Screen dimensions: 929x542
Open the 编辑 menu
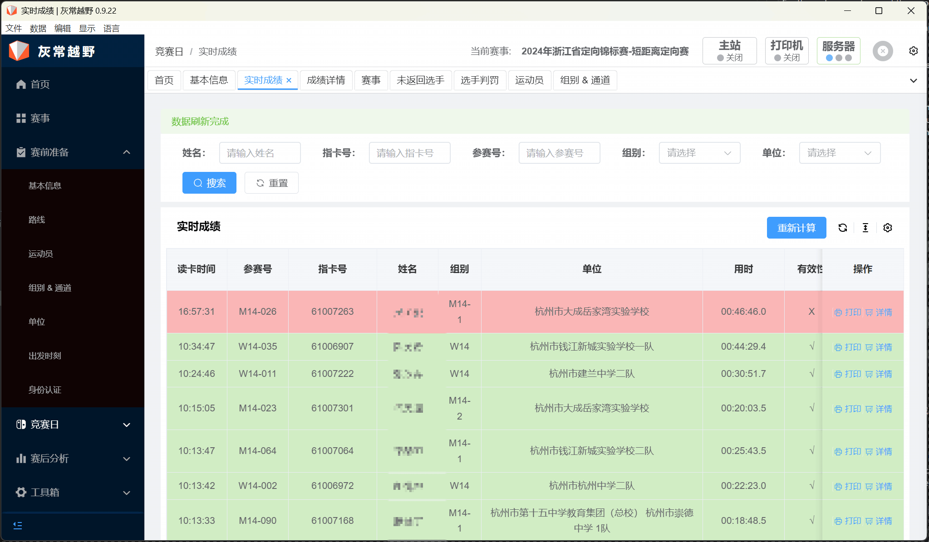point(63,28)
